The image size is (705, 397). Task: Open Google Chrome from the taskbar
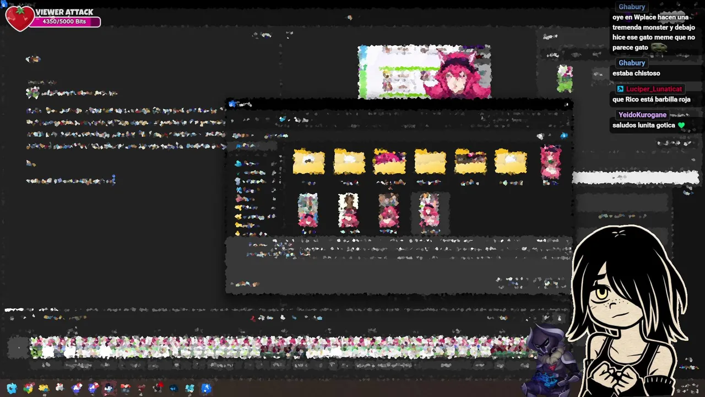pyautogui.click(x=28, y=388)
